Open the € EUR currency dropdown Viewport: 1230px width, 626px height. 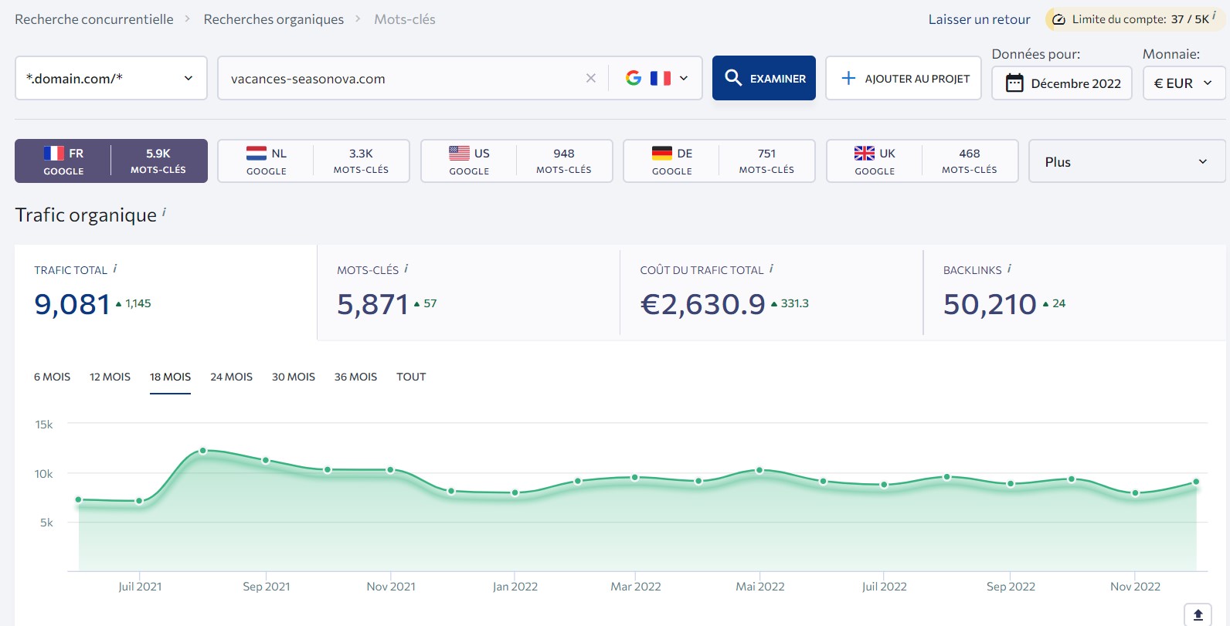[x=1184, y=83]
